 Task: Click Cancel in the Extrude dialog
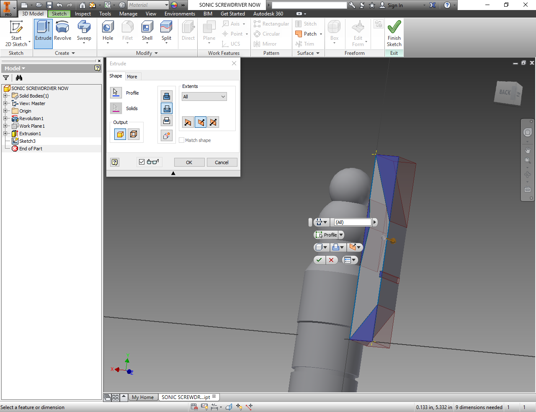click(x=222, y=162)
